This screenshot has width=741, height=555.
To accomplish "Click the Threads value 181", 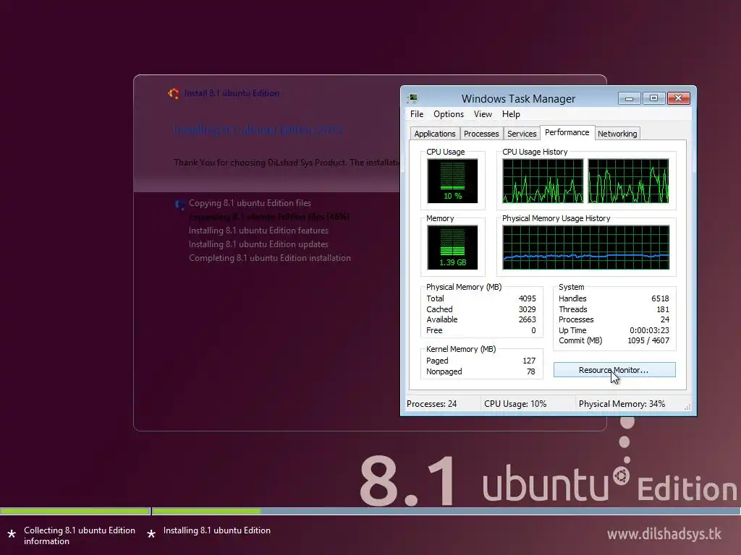I will pos(663,309).
